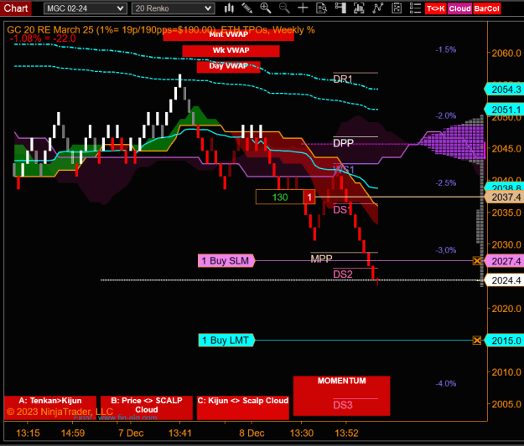The height and width of the screenshot is (446, 524).
Task: Click the Day VWAP red label
Action: pyautogui.click(x=229, y=67)
